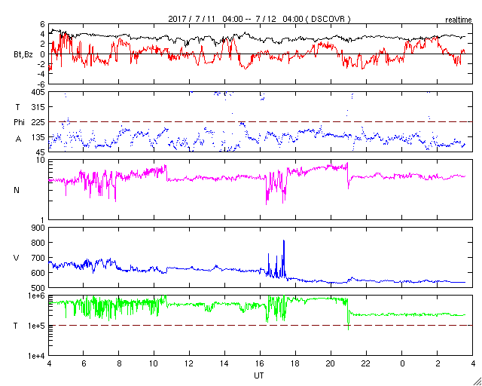Viewport: 482px width, 386px height.
Task: Click the 'A' label beside Phi panel
Action: pyautogui.click(x=18, y=139)
